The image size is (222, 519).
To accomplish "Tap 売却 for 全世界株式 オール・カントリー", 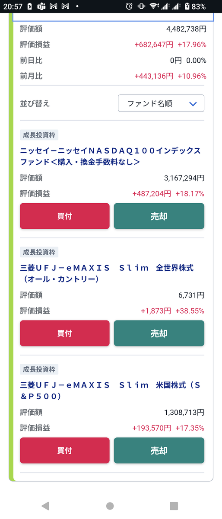I will [x=159, y=333].
